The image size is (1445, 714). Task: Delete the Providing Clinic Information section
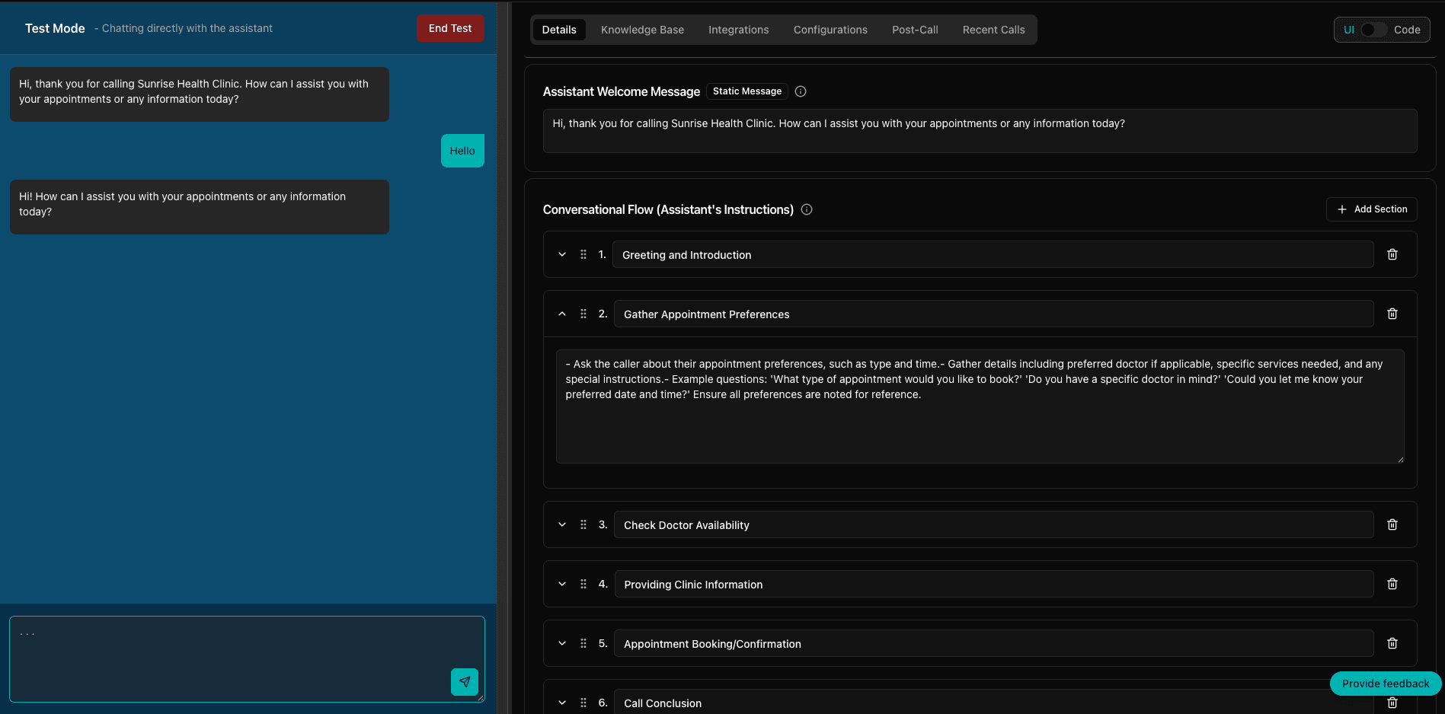click(1392, 584)
